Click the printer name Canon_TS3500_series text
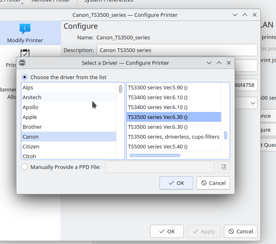The image size is (276, 244). coord(123,37)
